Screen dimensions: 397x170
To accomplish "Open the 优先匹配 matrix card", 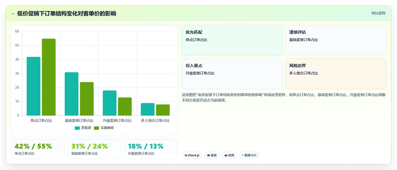I will tap(232, 41).
